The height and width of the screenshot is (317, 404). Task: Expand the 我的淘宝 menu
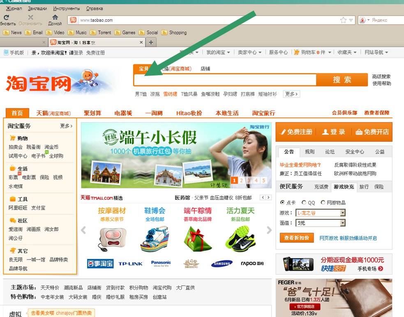click(x=218, y=52)
